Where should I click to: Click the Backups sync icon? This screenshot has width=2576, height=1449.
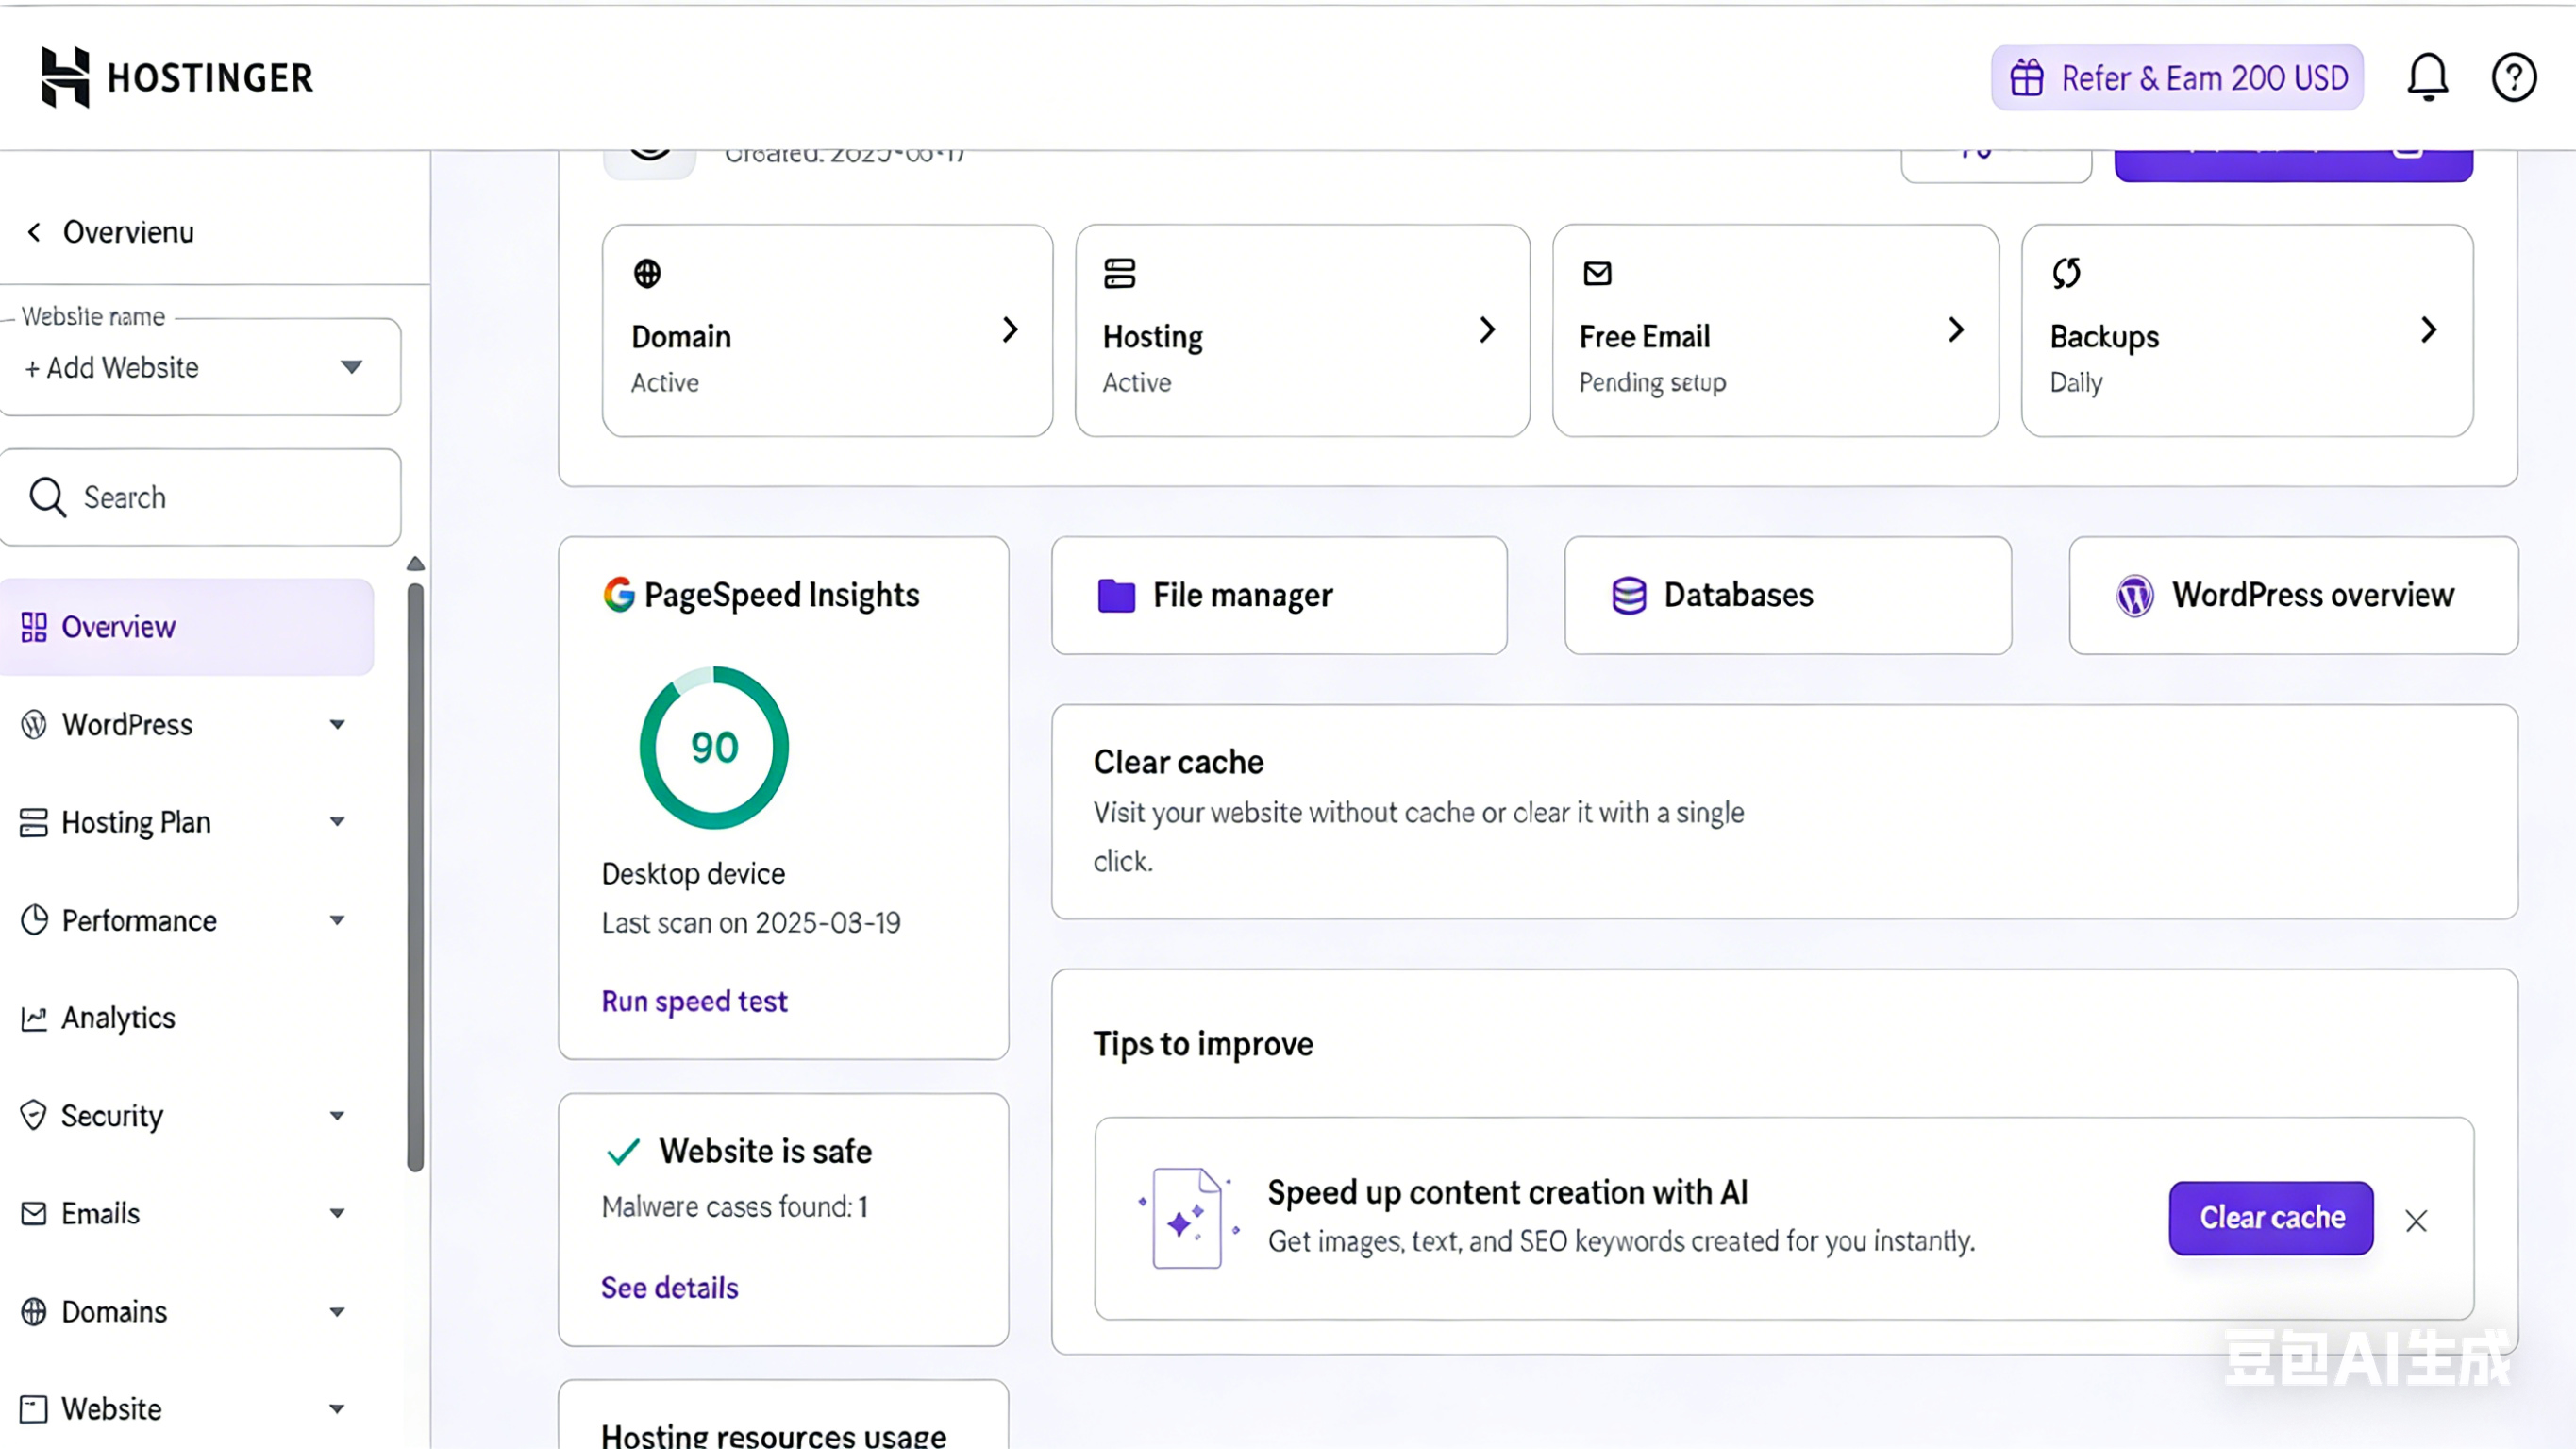[x=2066, y=272]
